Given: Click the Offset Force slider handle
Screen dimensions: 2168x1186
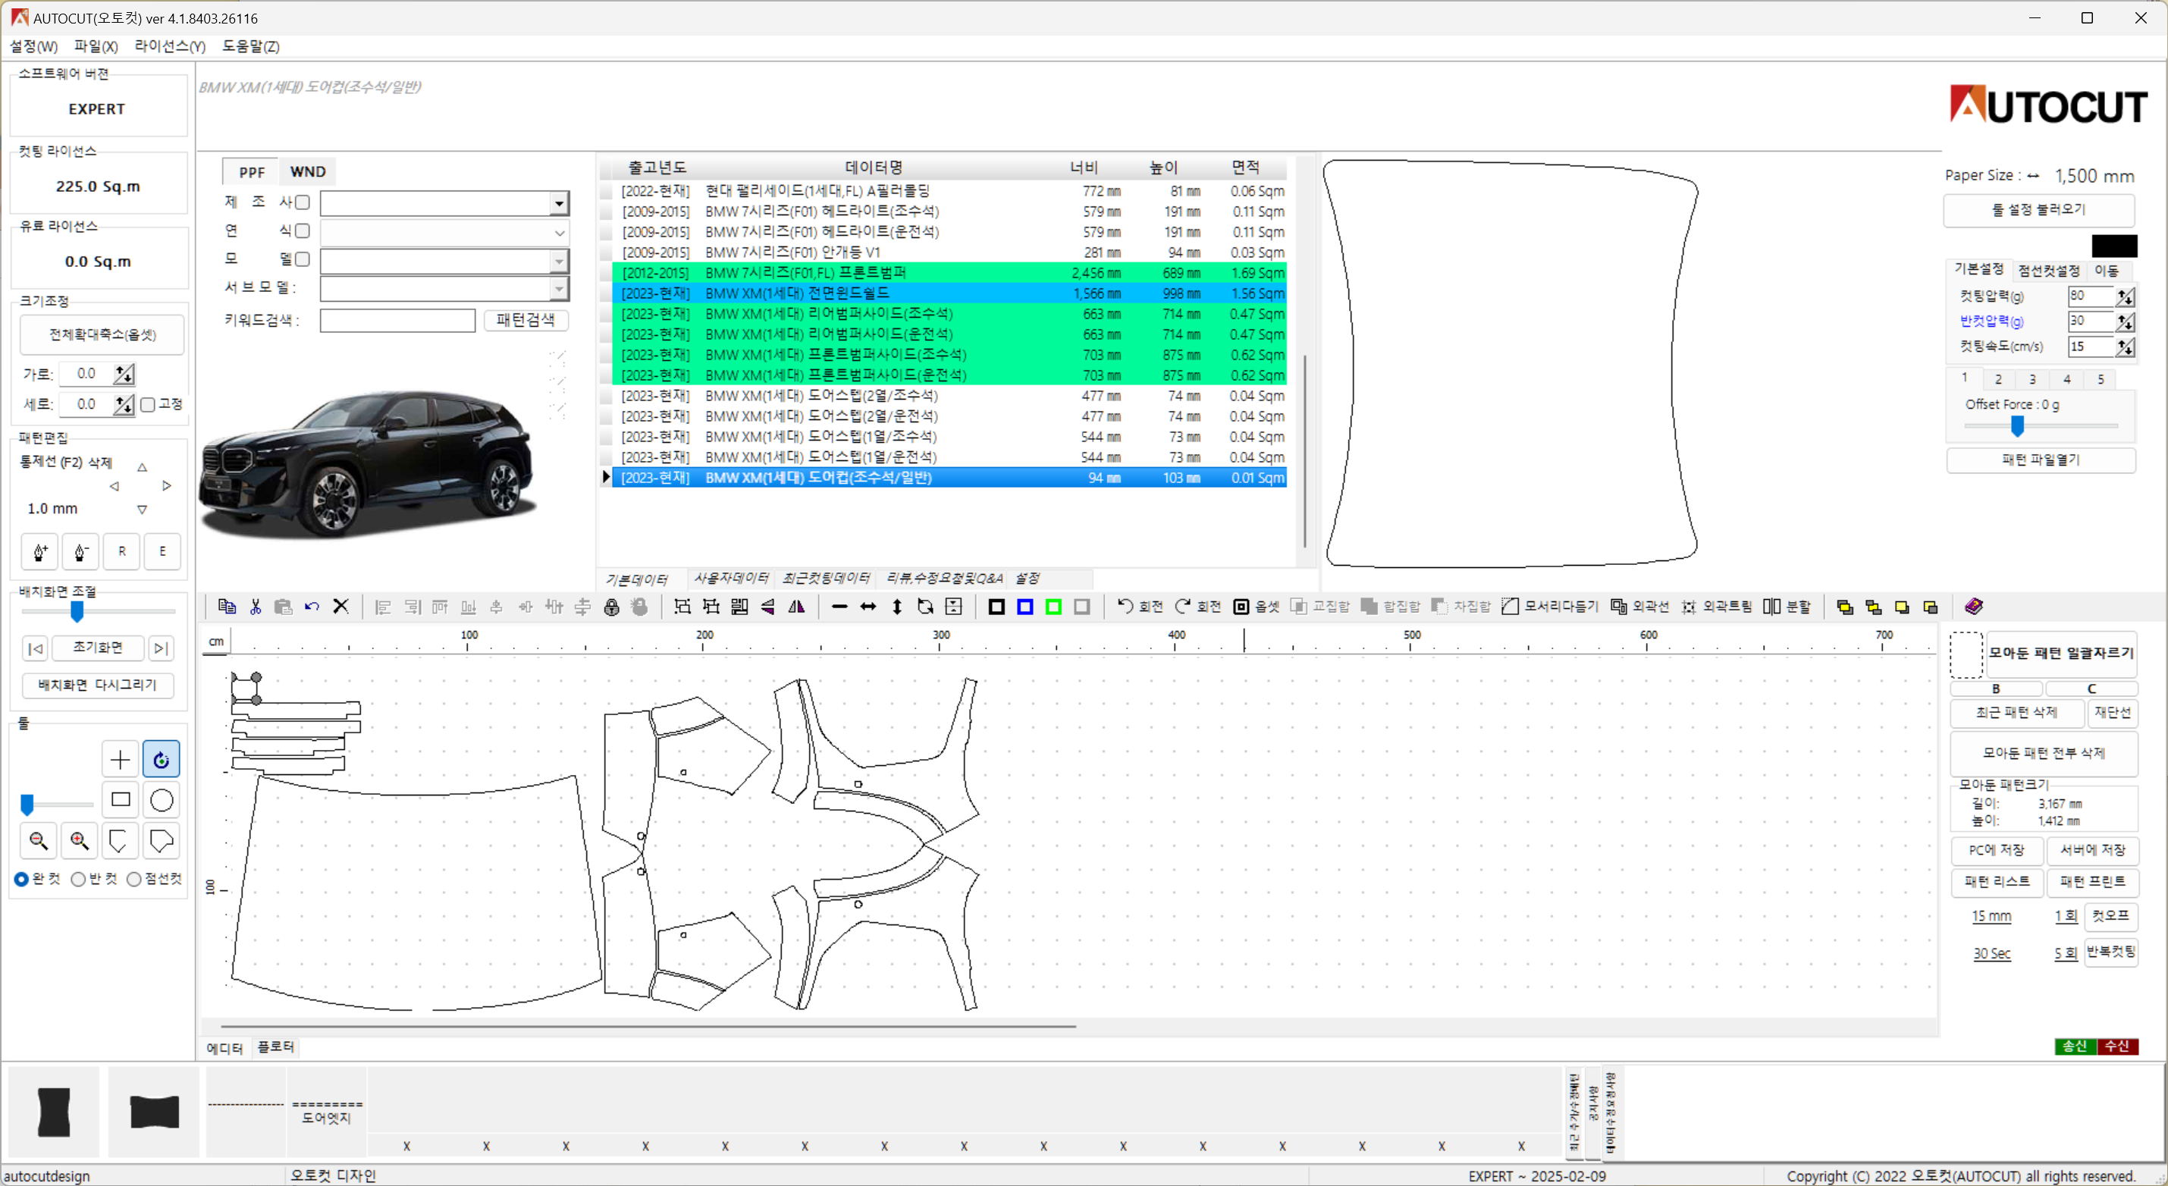Looking at the screenshot, I should tap(2017, 427).
